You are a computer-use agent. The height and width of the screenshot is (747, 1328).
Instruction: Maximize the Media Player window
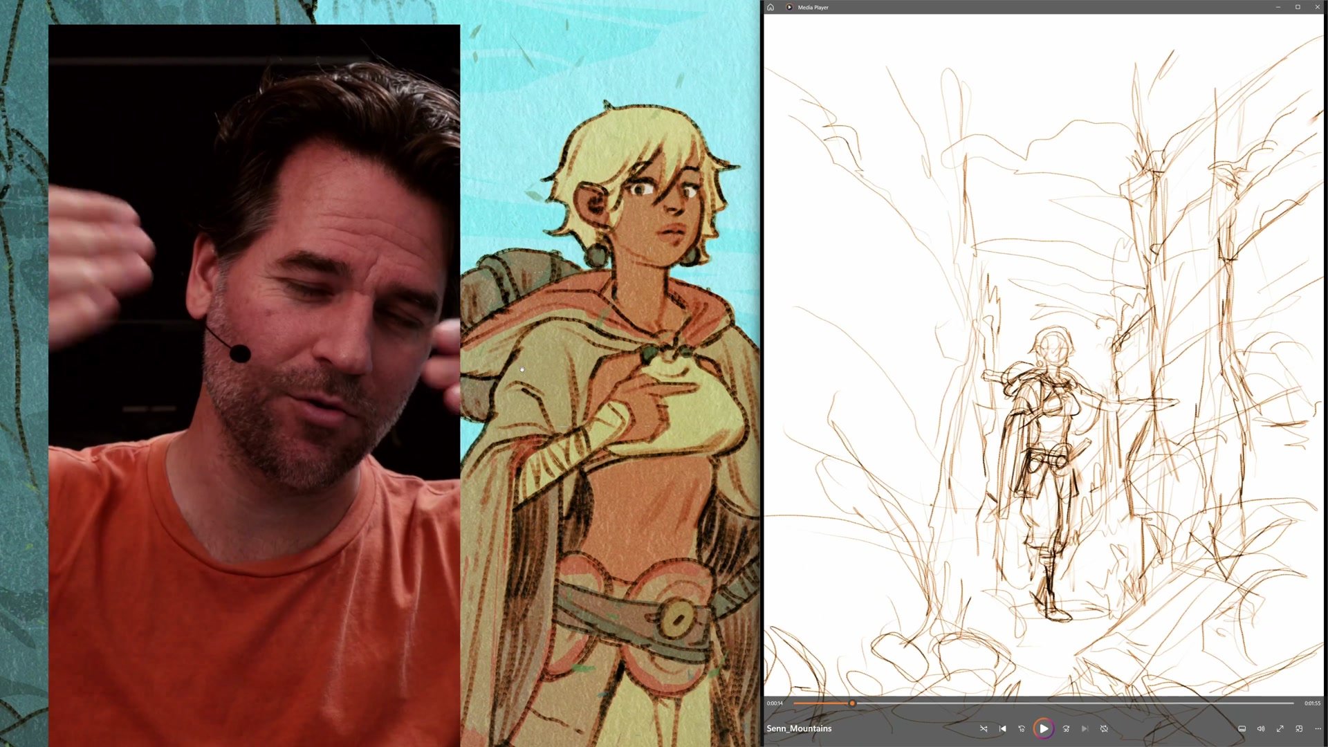click(1298, 7)
